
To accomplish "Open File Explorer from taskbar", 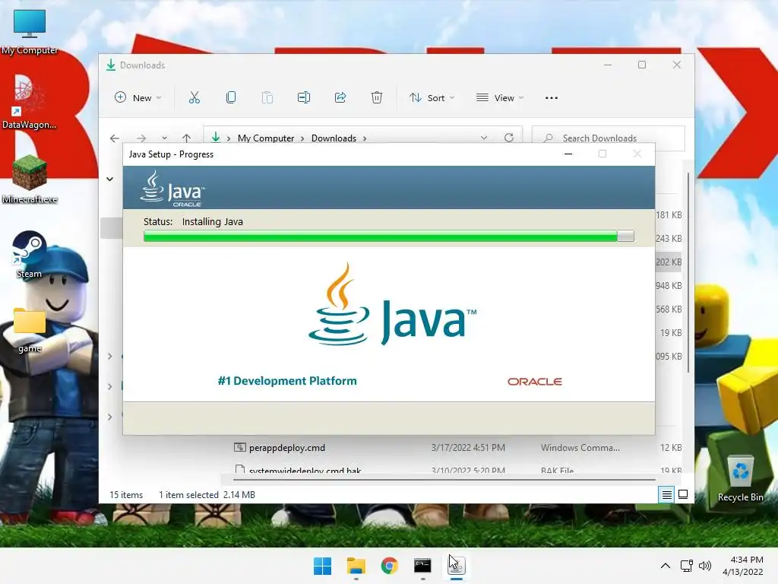I will pyautogui.click(x=356, y=566).
